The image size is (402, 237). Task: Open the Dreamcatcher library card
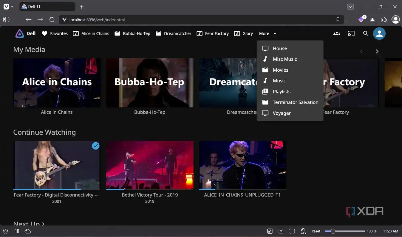(228, 83)
